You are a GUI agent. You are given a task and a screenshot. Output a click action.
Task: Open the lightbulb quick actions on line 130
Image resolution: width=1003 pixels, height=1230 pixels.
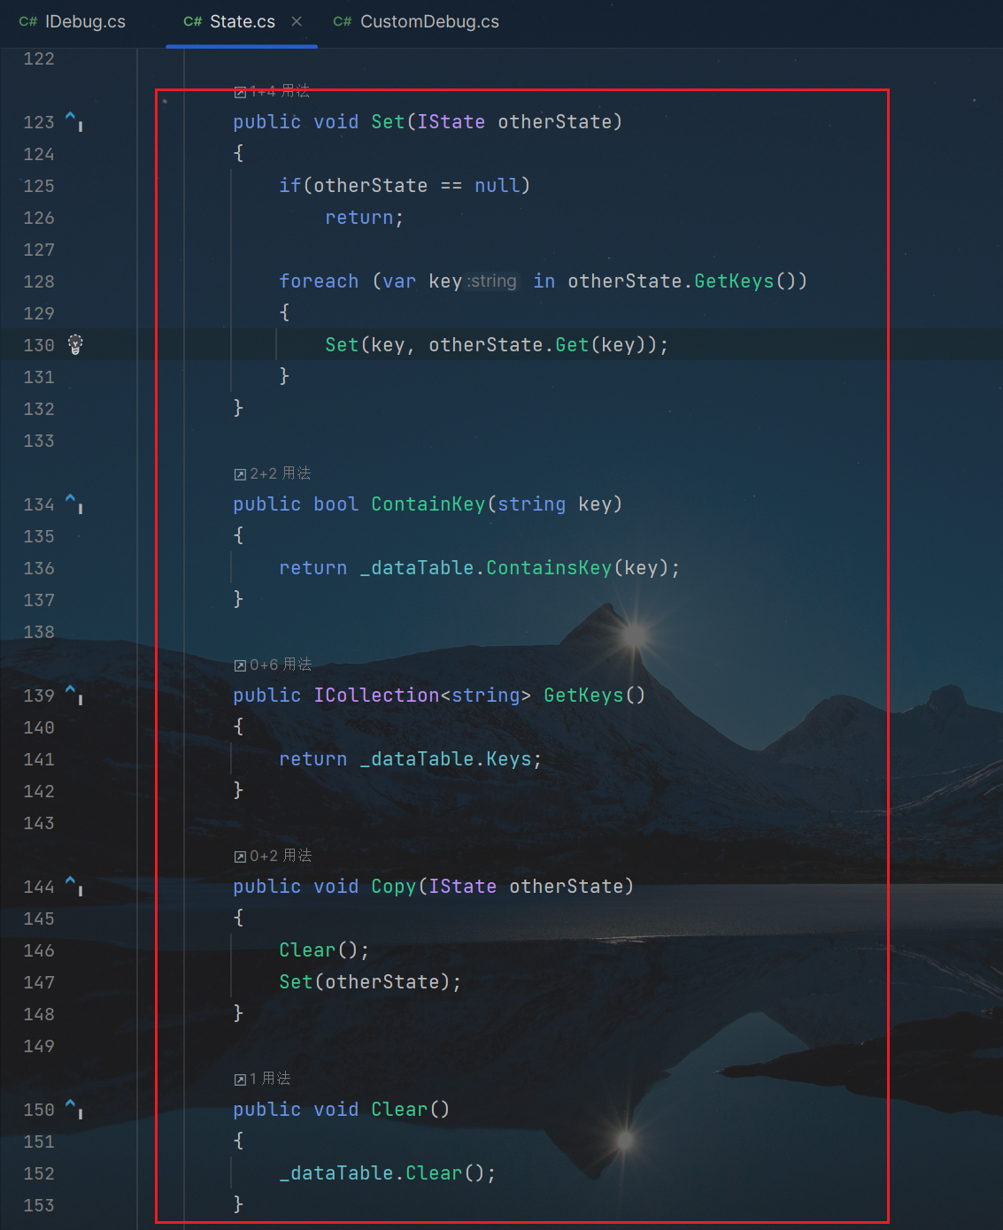[75, 344]
